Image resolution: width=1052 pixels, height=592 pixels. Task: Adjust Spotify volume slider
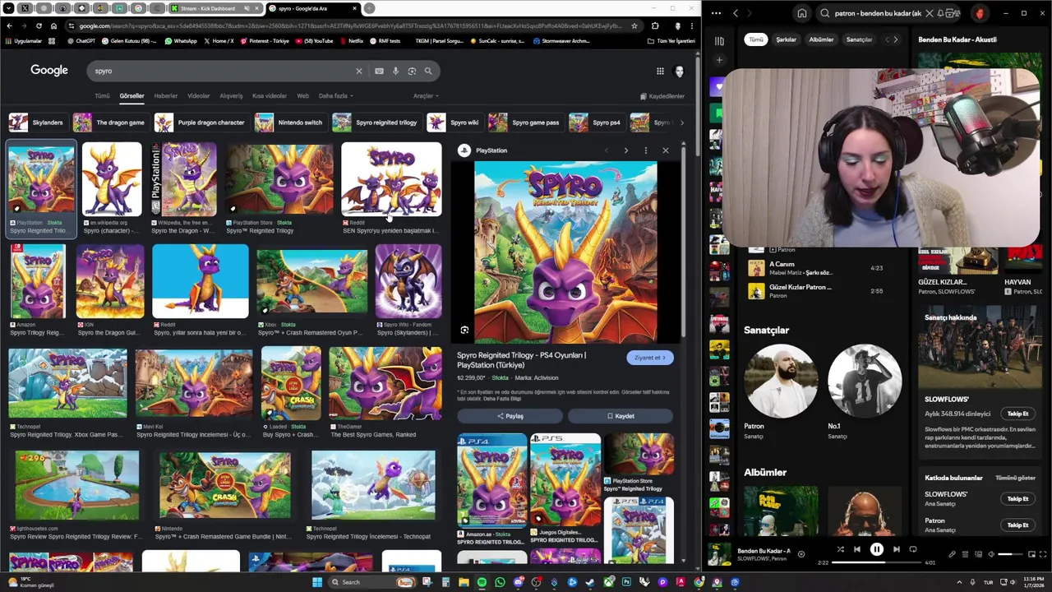click(1010, 554)
